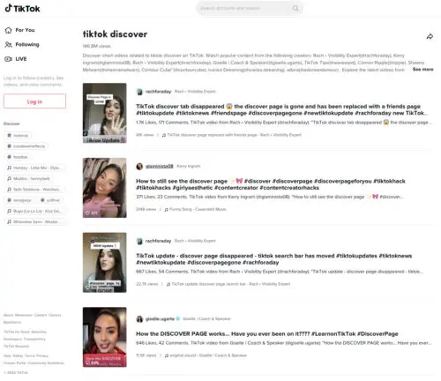Click the music note icon under the third post
This screenshot has width=441, height=381.
pyautogui.click(x=168, y=284)
